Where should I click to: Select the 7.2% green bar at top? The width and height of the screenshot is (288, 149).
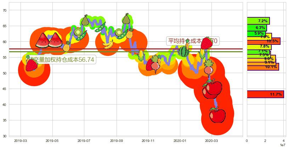click(x=258, y=21)
